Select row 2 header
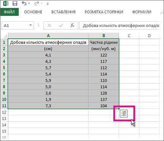 4,49
